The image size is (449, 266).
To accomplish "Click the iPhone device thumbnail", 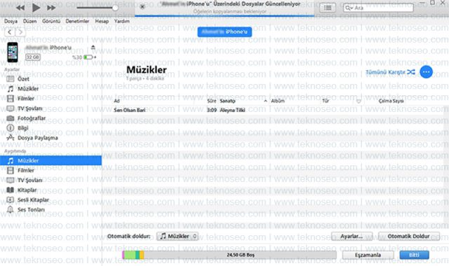I will [x=13, y=52].
